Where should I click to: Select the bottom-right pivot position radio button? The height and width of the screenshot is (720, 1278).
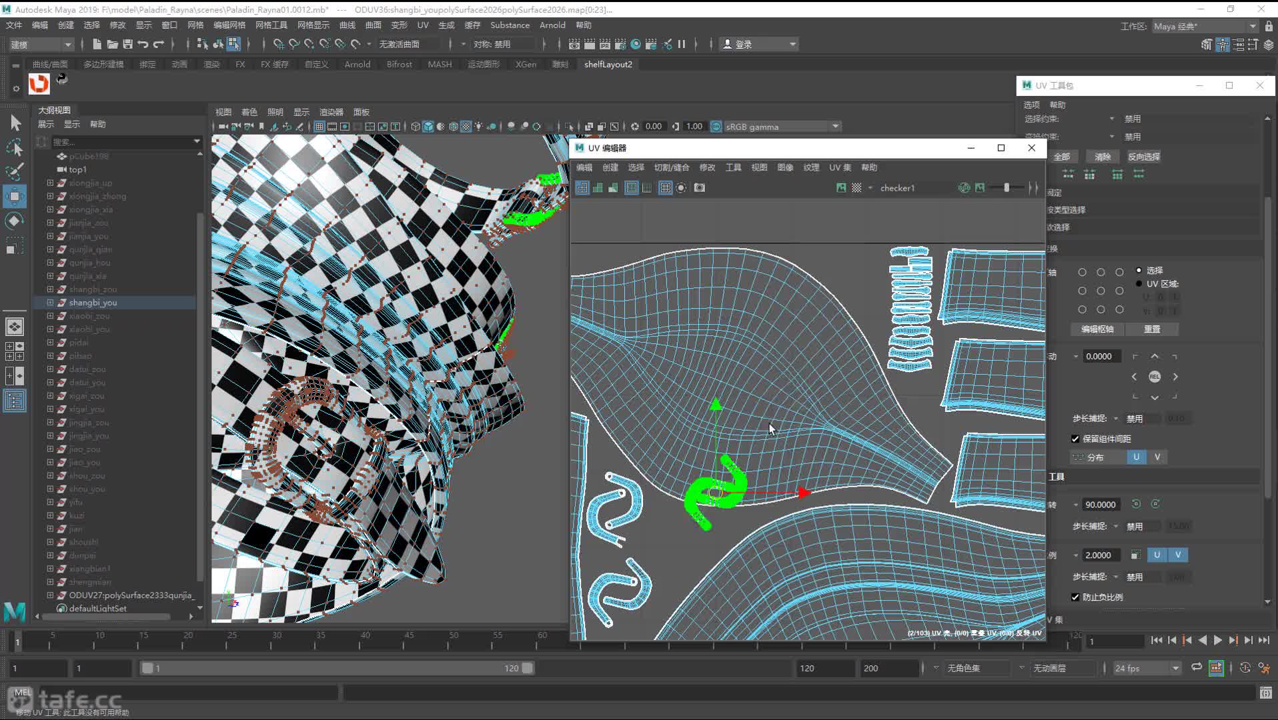click(x=1119, y=309)
